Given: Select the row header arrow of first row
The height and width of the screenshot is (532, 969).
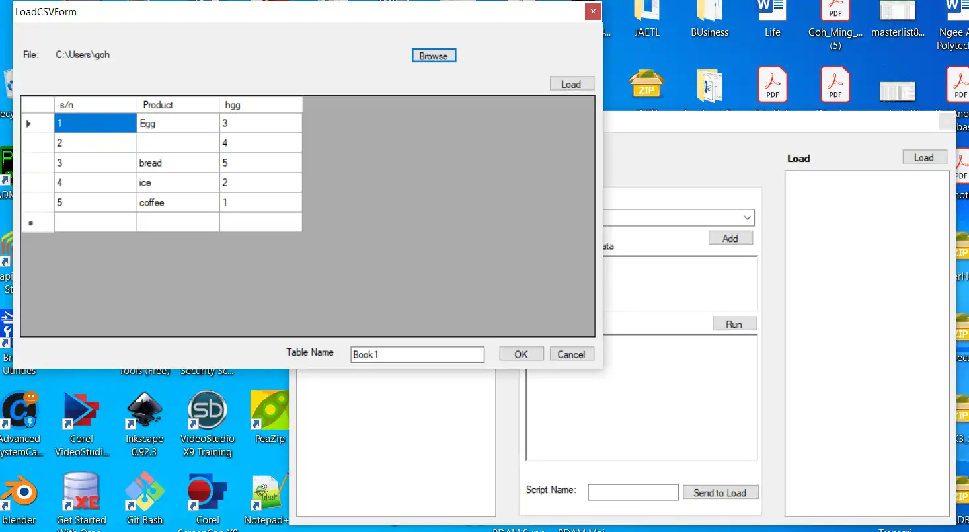Looking at the screenshot, I should [38, 123].
